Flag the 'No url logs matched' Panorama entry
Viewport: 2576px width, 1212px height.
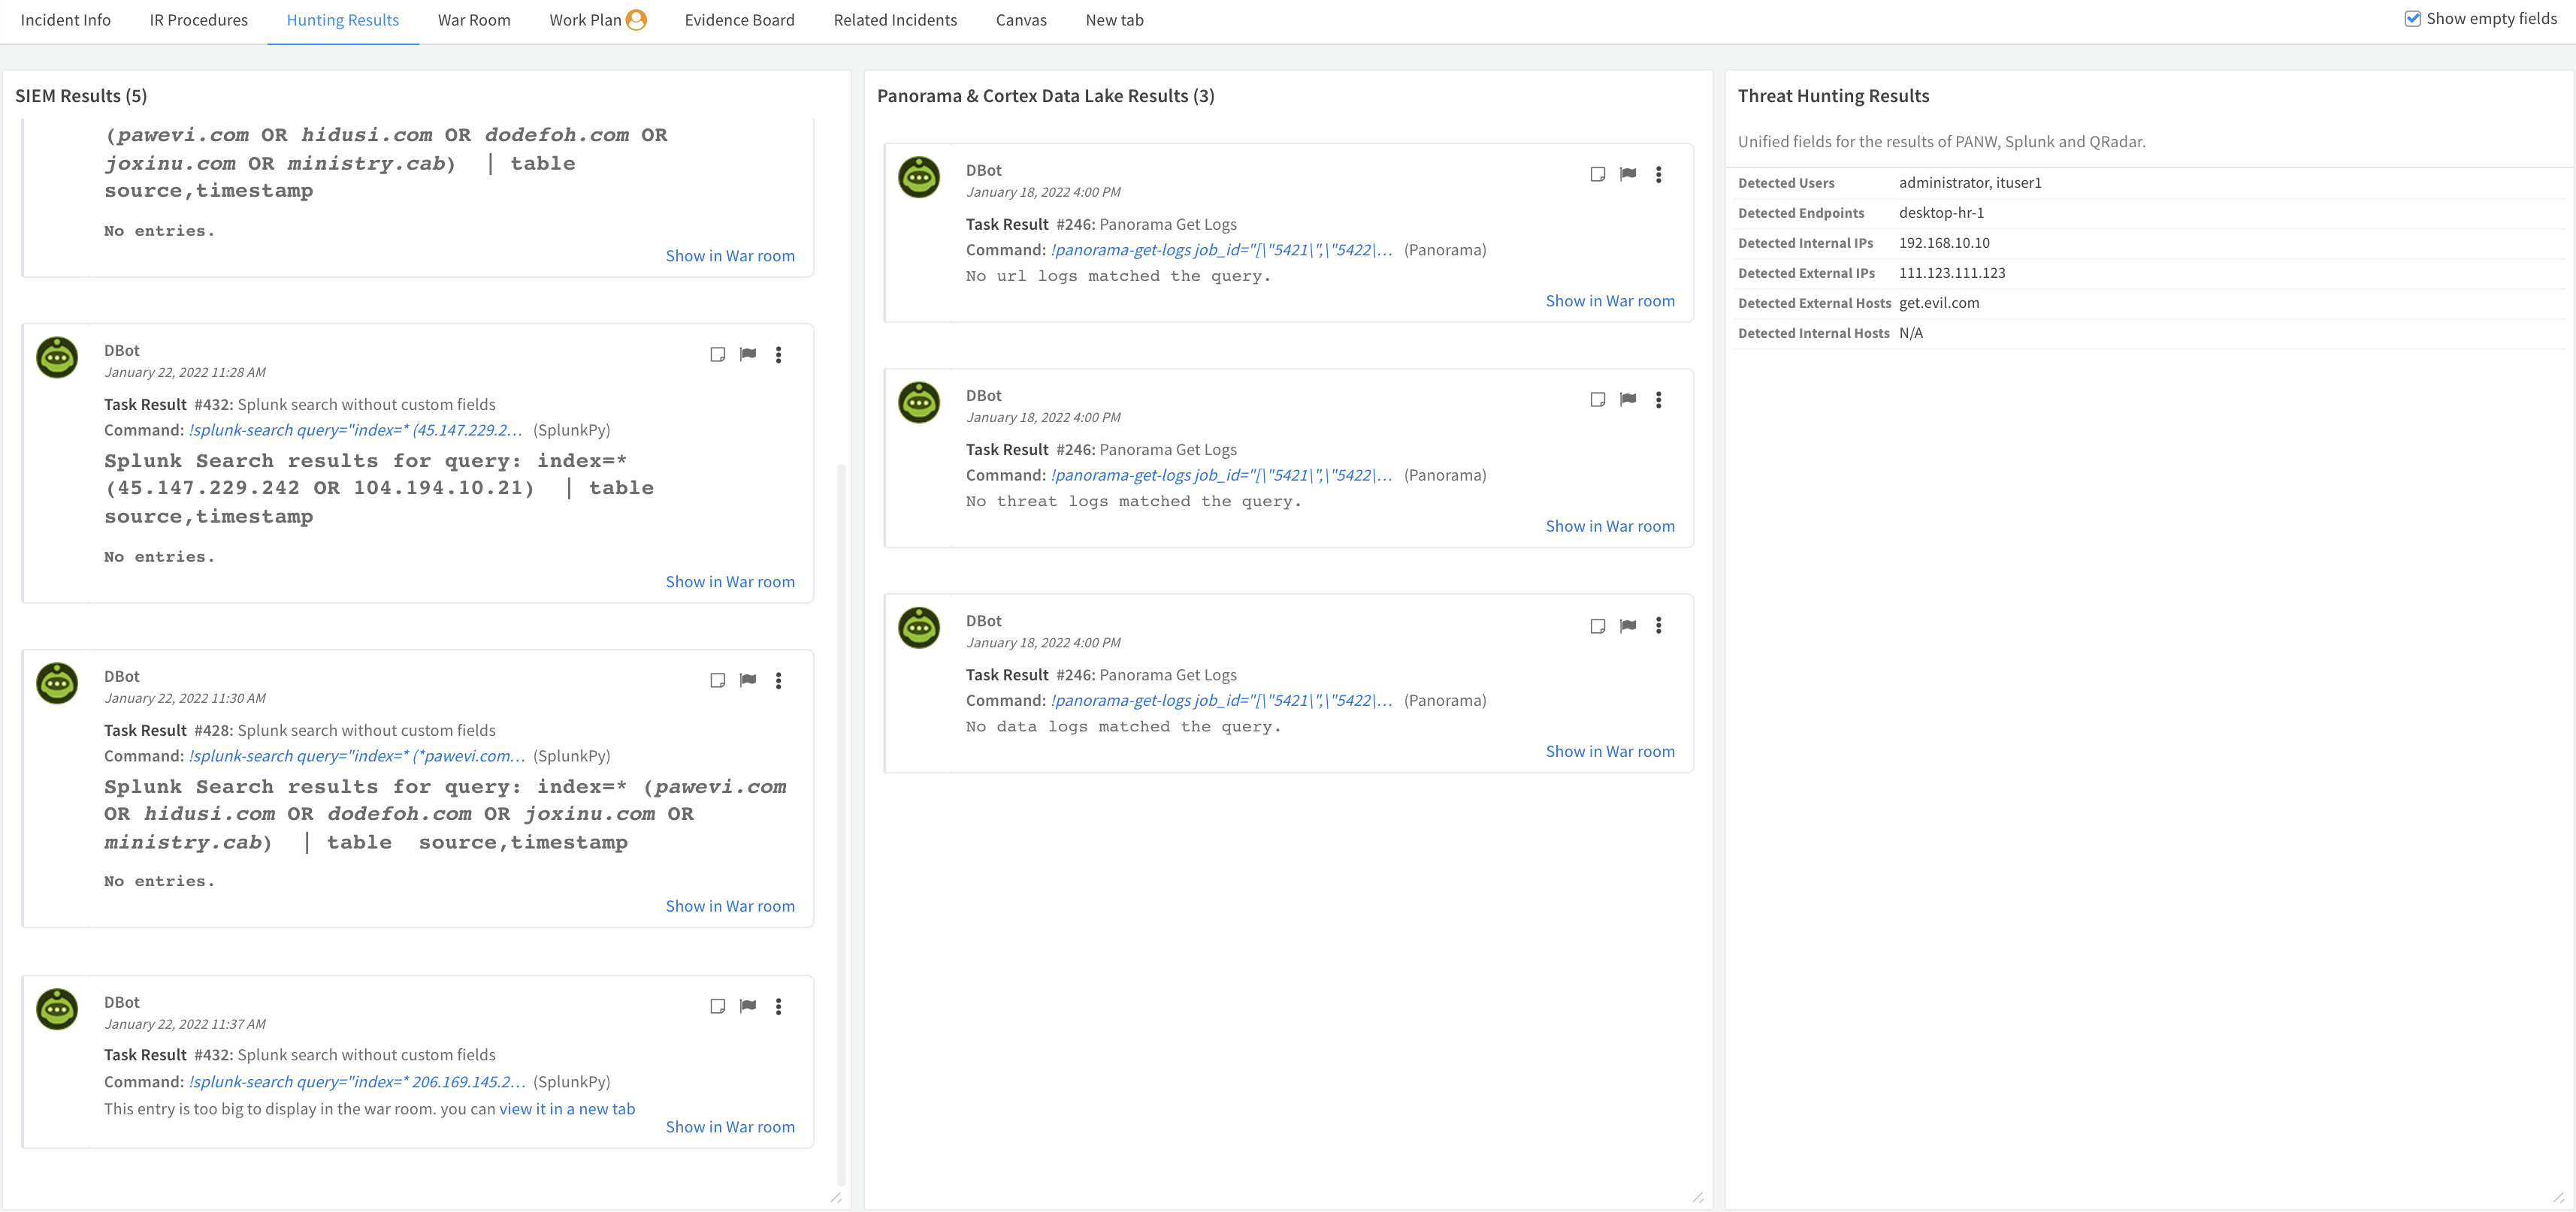coord(1628,174)
